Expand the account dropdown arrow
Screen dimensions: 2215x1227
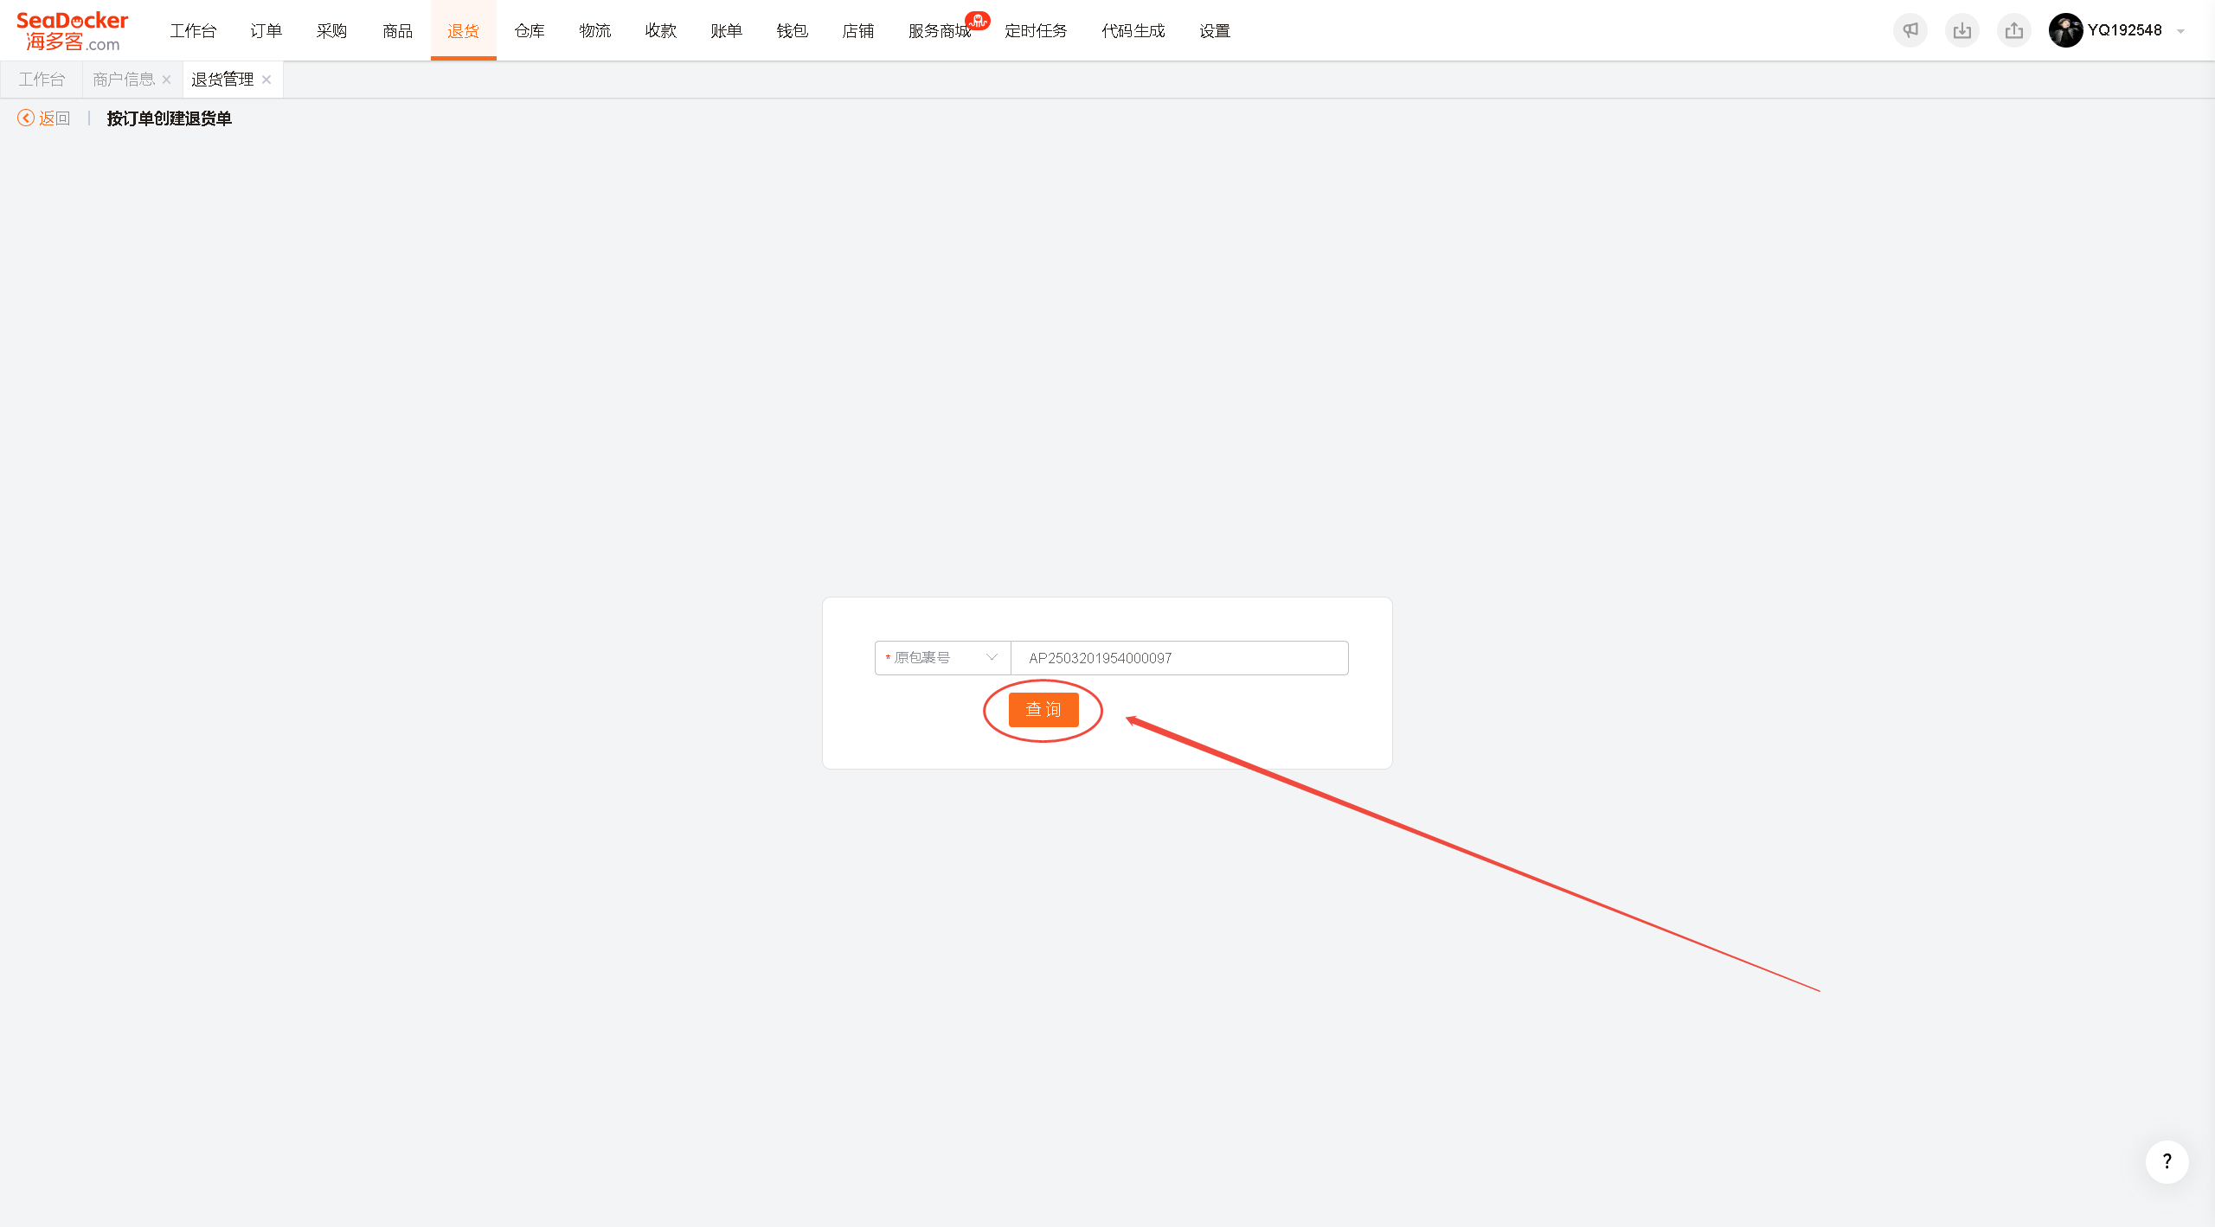2181,31
